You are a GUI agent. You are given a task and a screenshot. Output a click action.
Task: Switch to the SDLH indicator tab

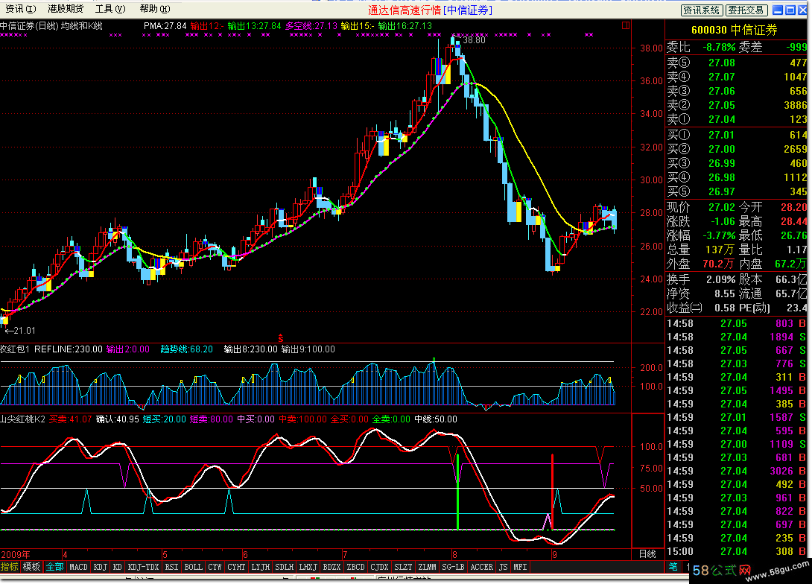pyautogui.click(x=285, y=567)
